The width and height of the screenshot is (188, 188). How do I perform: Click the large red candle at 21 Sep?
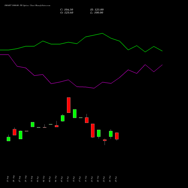pos(93,130)
